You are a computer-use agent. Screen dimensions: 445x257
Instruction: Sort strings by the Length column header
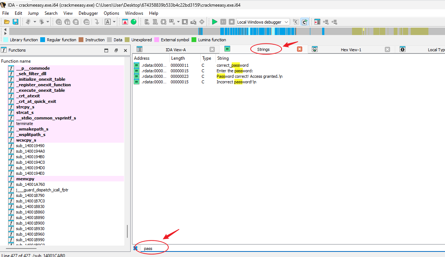[x=185, y=58]
